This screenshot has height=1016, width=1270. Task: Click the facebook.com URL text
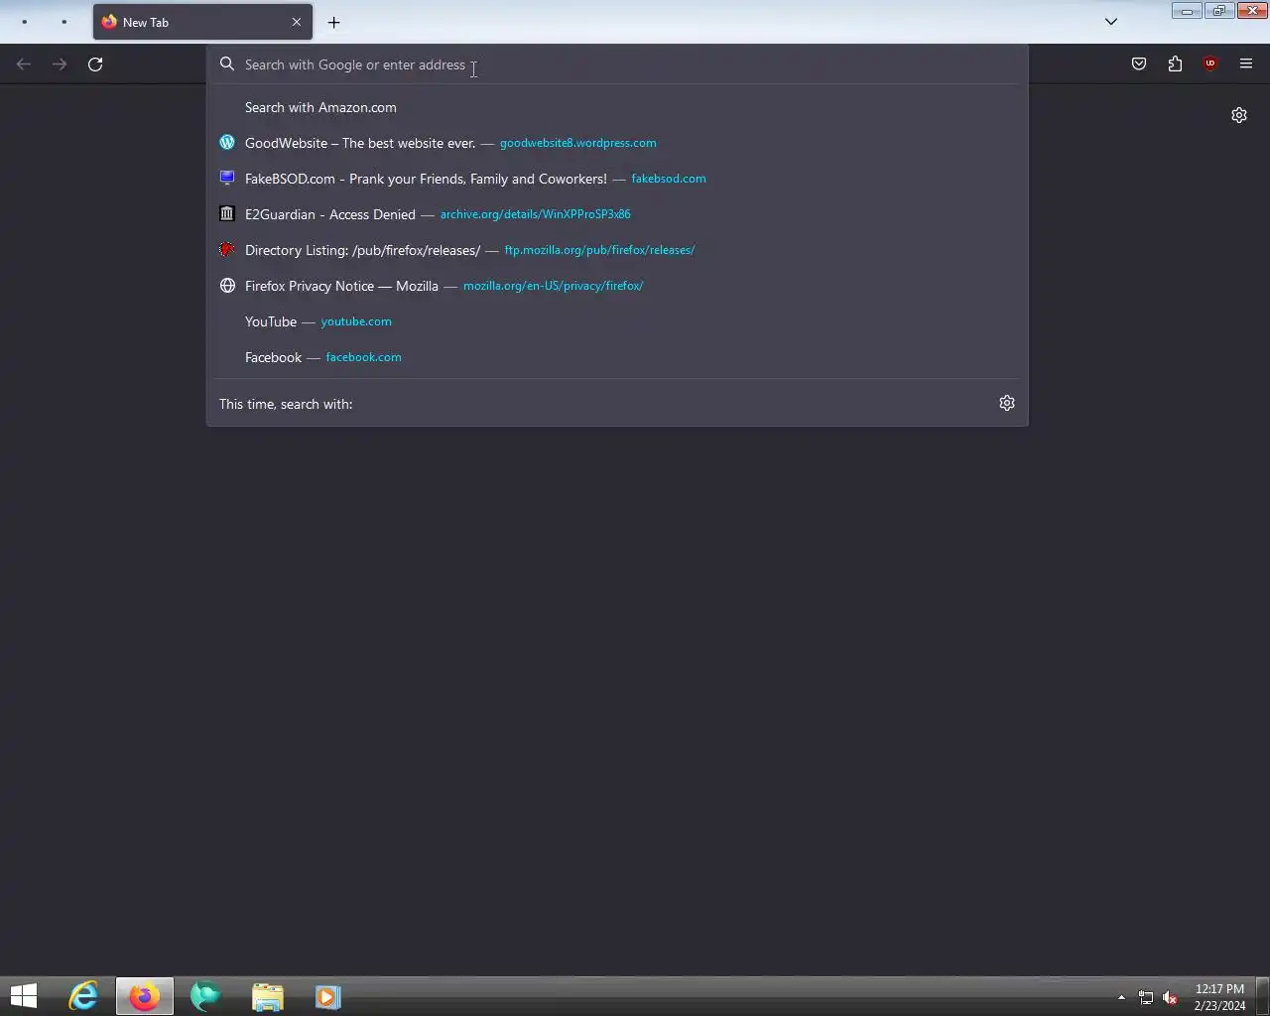[x=363, y=357]
